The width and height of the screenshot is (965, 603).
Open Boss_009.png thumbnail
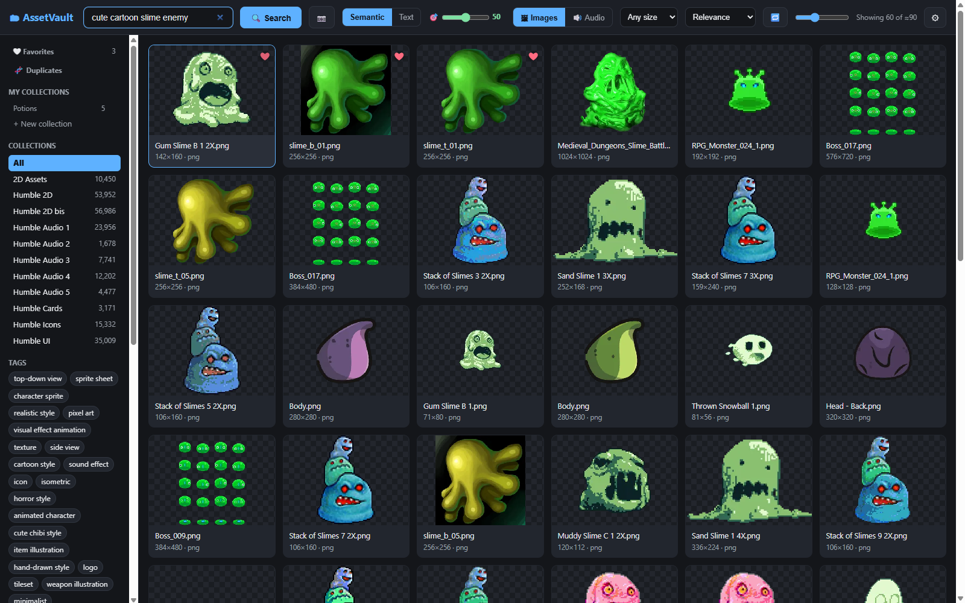212,480
